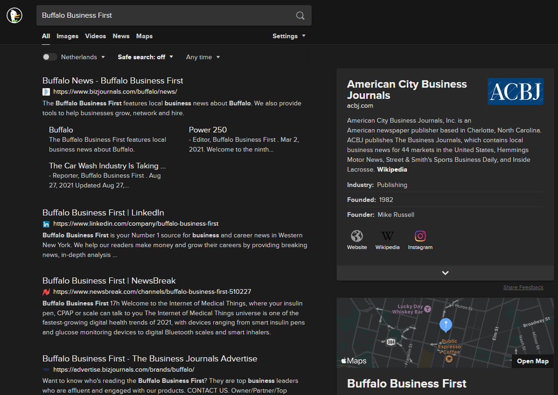Click the DuckDuckGo duck logo
This screenshot has width=558, height=395.
(14, 15)
